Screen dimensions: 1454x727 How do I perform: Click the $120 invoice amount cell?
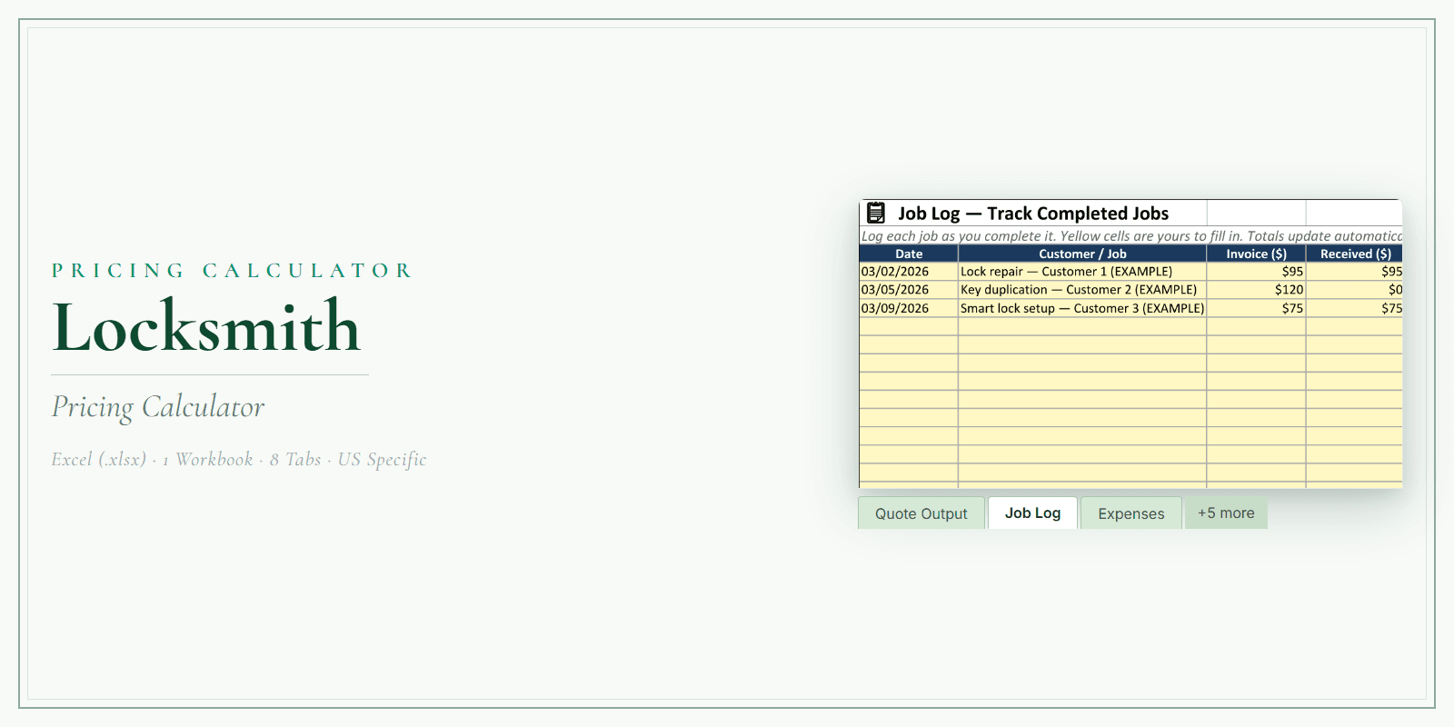click(1256, 290)
